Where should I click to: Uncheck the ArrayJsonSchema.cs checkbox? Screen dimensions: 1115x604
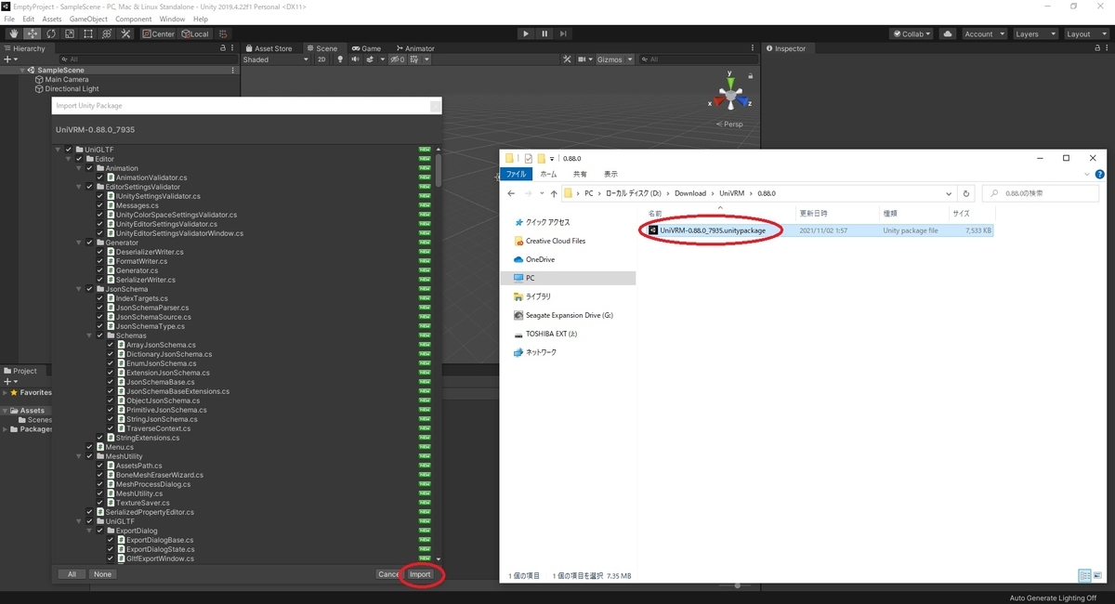(x=111, y=345)
